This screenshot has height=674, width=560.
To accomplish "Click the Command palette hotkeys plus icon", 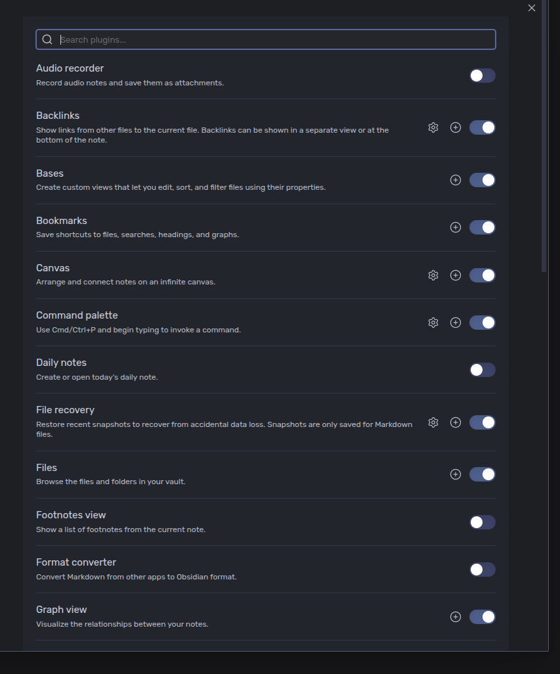I will tap(456, 323).
